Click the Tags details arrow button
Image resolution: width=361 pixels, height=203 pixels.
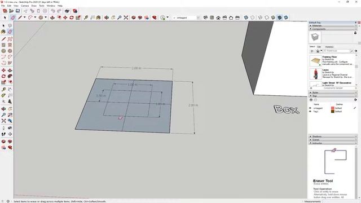point(355,100)
